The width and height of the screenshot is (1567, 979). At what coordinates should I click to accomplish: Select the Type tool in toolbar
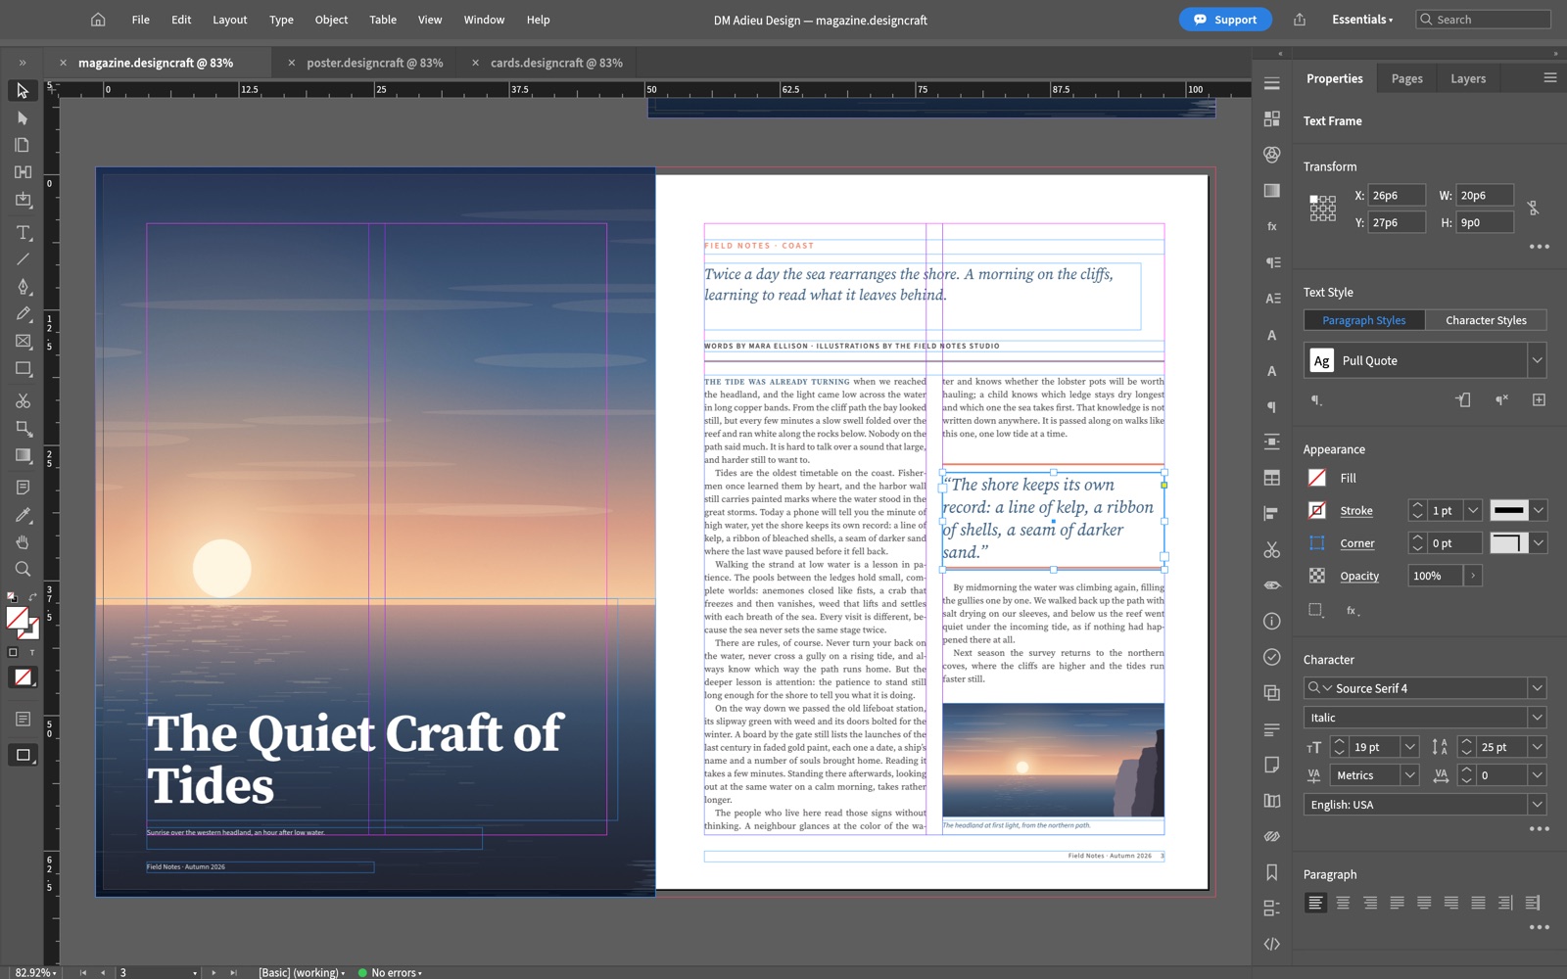point(23,233)
